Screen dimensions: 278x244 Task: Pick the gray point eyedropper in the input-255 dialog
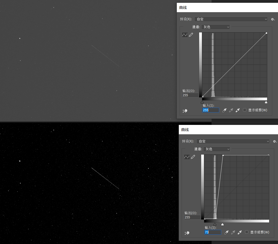pyautogui.click(x=231, y=110)
